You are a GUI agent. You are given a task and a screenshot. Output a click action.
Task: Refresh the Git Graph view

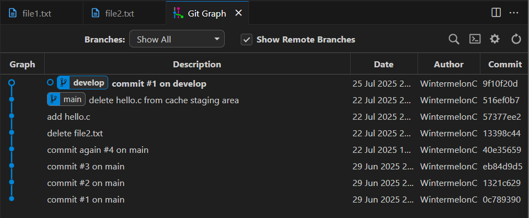(x=516, y=39)
